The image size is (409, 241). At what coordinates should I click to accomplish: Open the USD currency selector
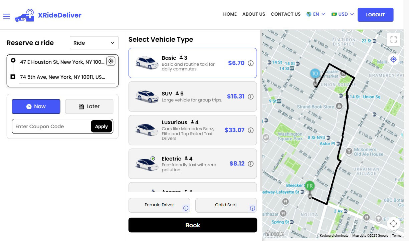pyautogui.click(x=342, y=14)
